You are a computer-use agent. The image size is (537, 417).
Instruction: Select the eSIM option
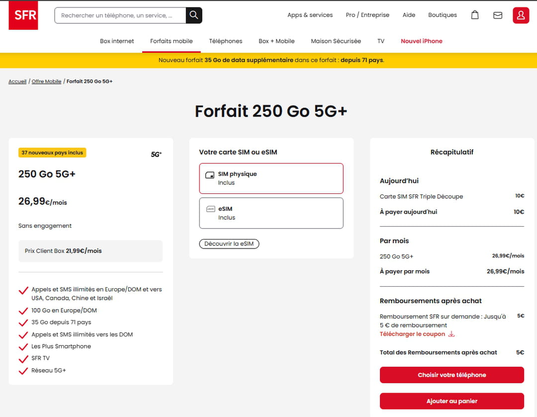[x=271, y=213]
